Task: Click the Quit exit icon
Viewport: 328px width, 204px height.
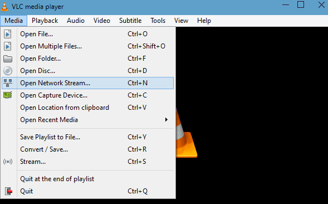Action: click(8, 191)
